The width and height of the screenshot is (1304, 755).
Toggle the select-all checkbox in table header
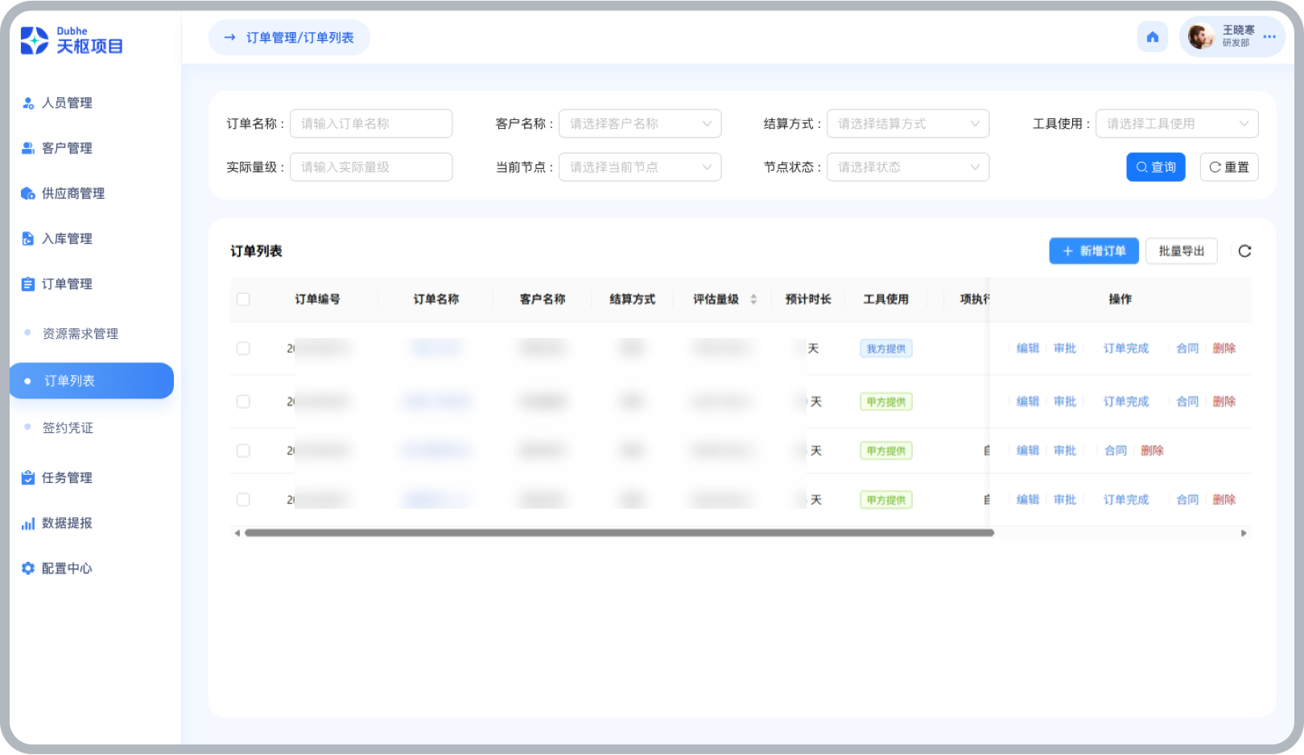[243, 299]
